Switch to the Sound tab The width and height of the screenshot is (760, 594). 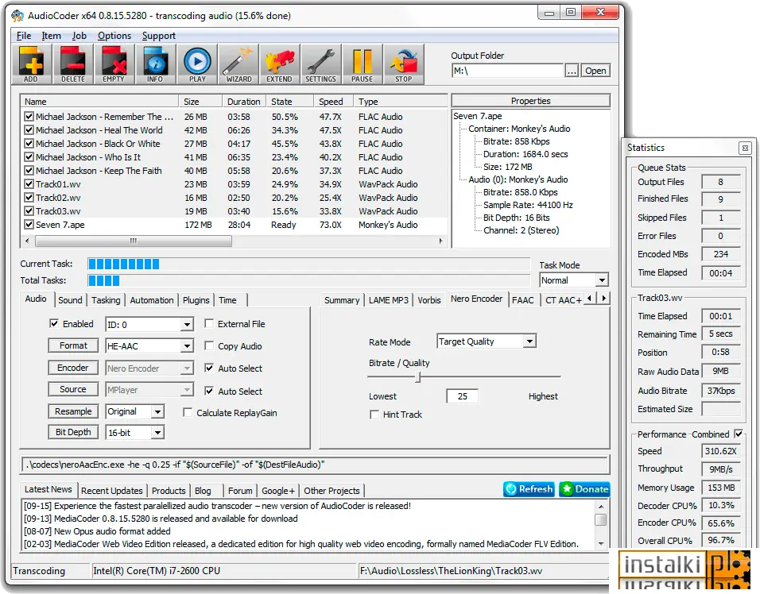70,300
